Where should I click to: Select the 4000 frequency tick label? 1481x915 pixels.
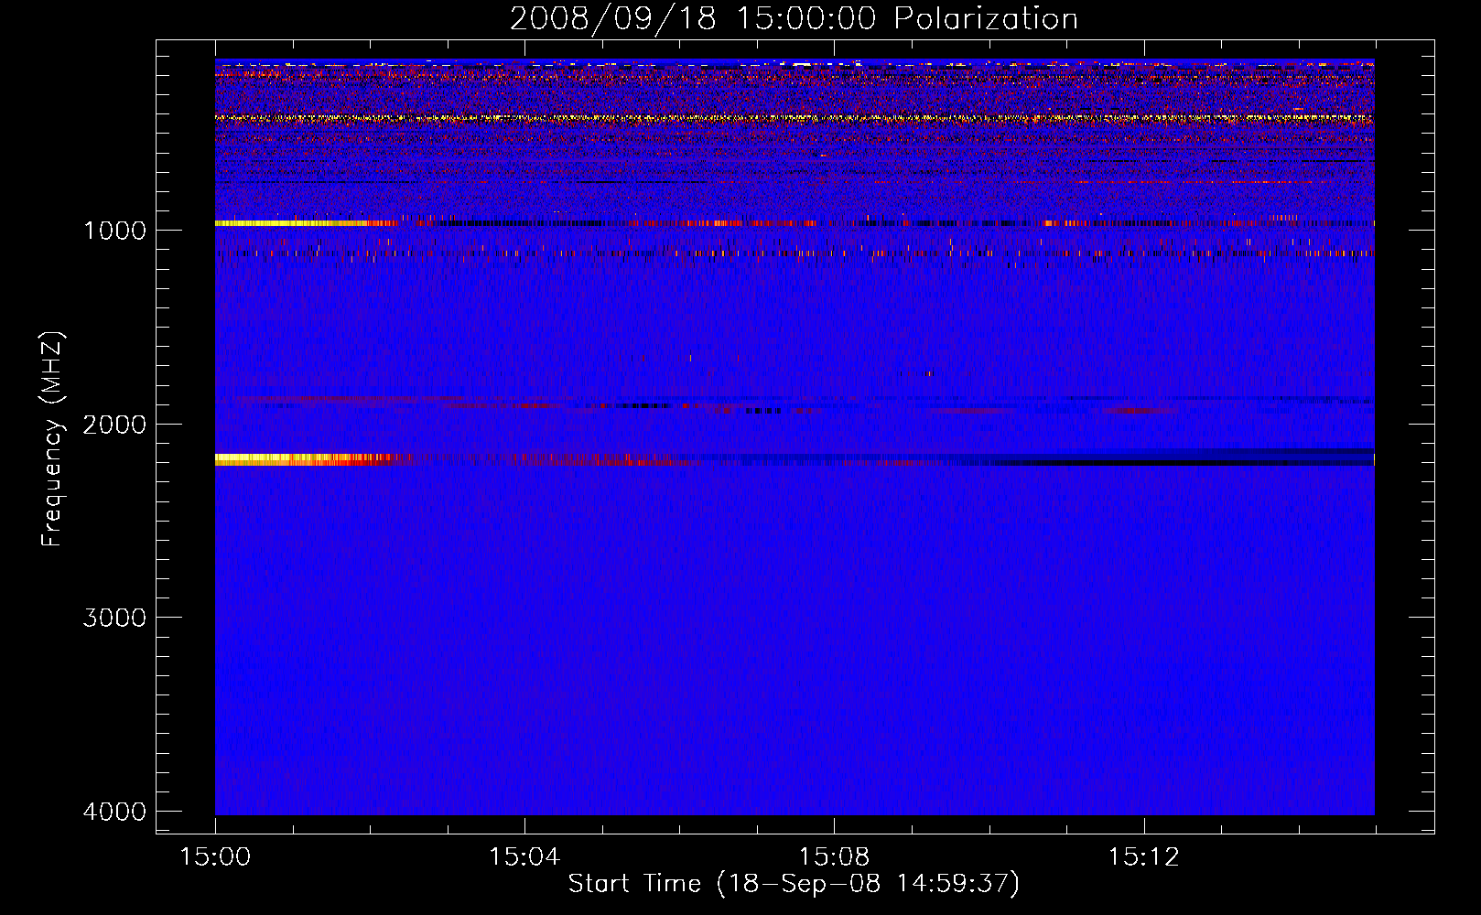coord(114,812)
